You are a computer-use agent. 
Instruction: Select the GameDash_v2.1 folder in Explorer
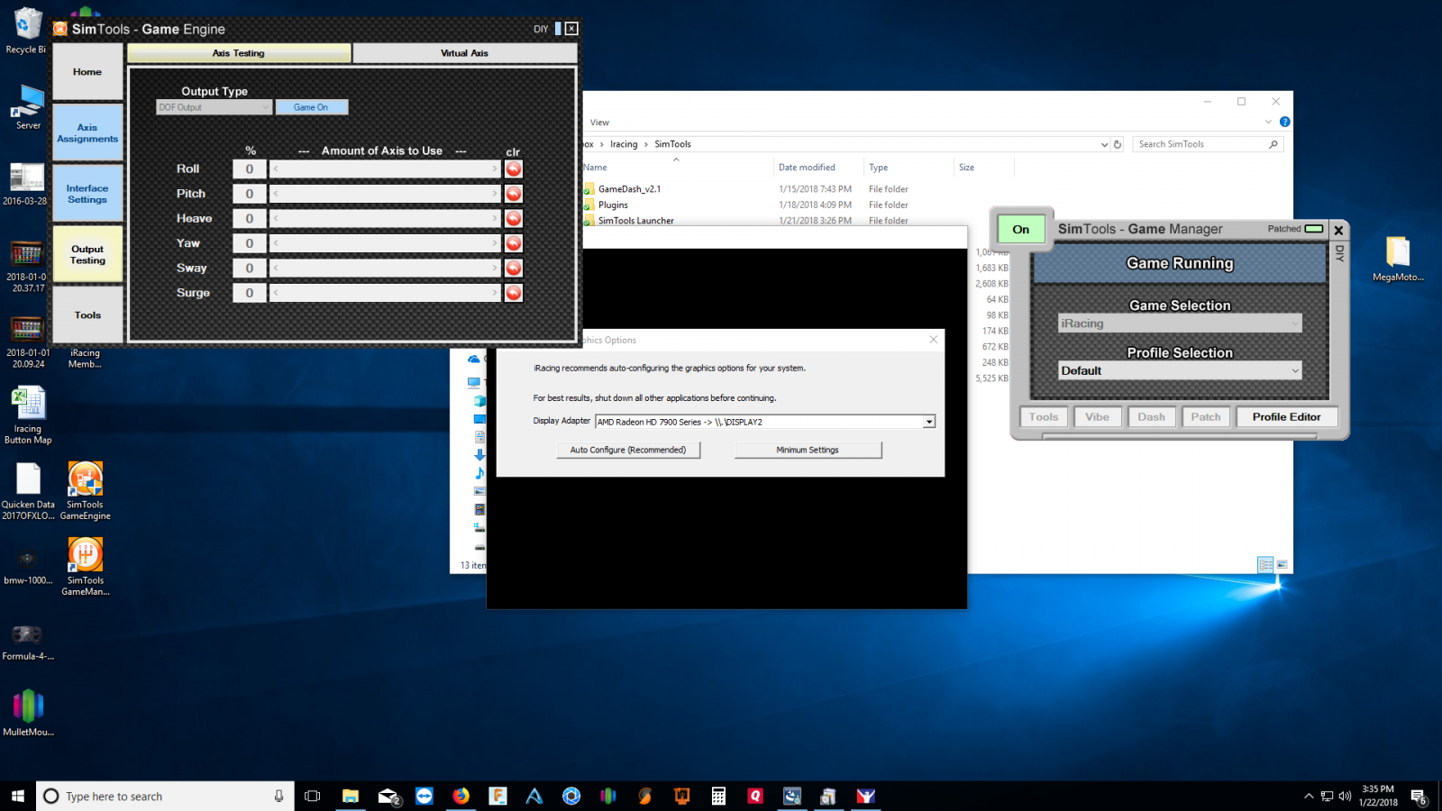pos(629,189)
